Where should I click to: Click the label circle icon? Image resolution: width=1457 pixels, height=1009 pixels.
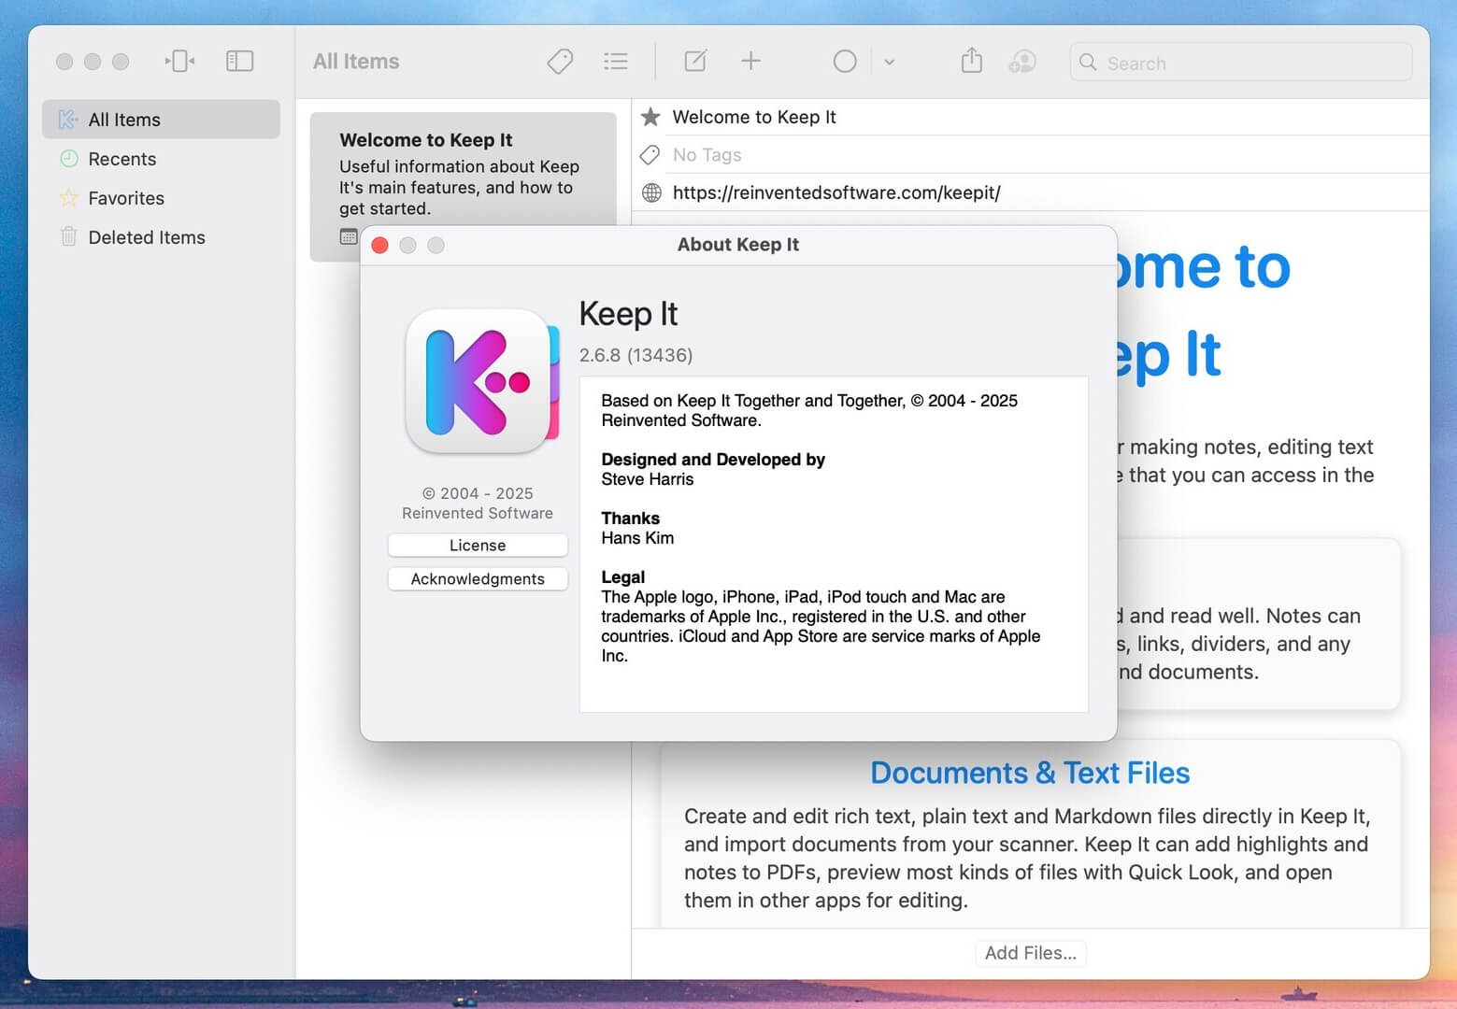tap(845, 62)
